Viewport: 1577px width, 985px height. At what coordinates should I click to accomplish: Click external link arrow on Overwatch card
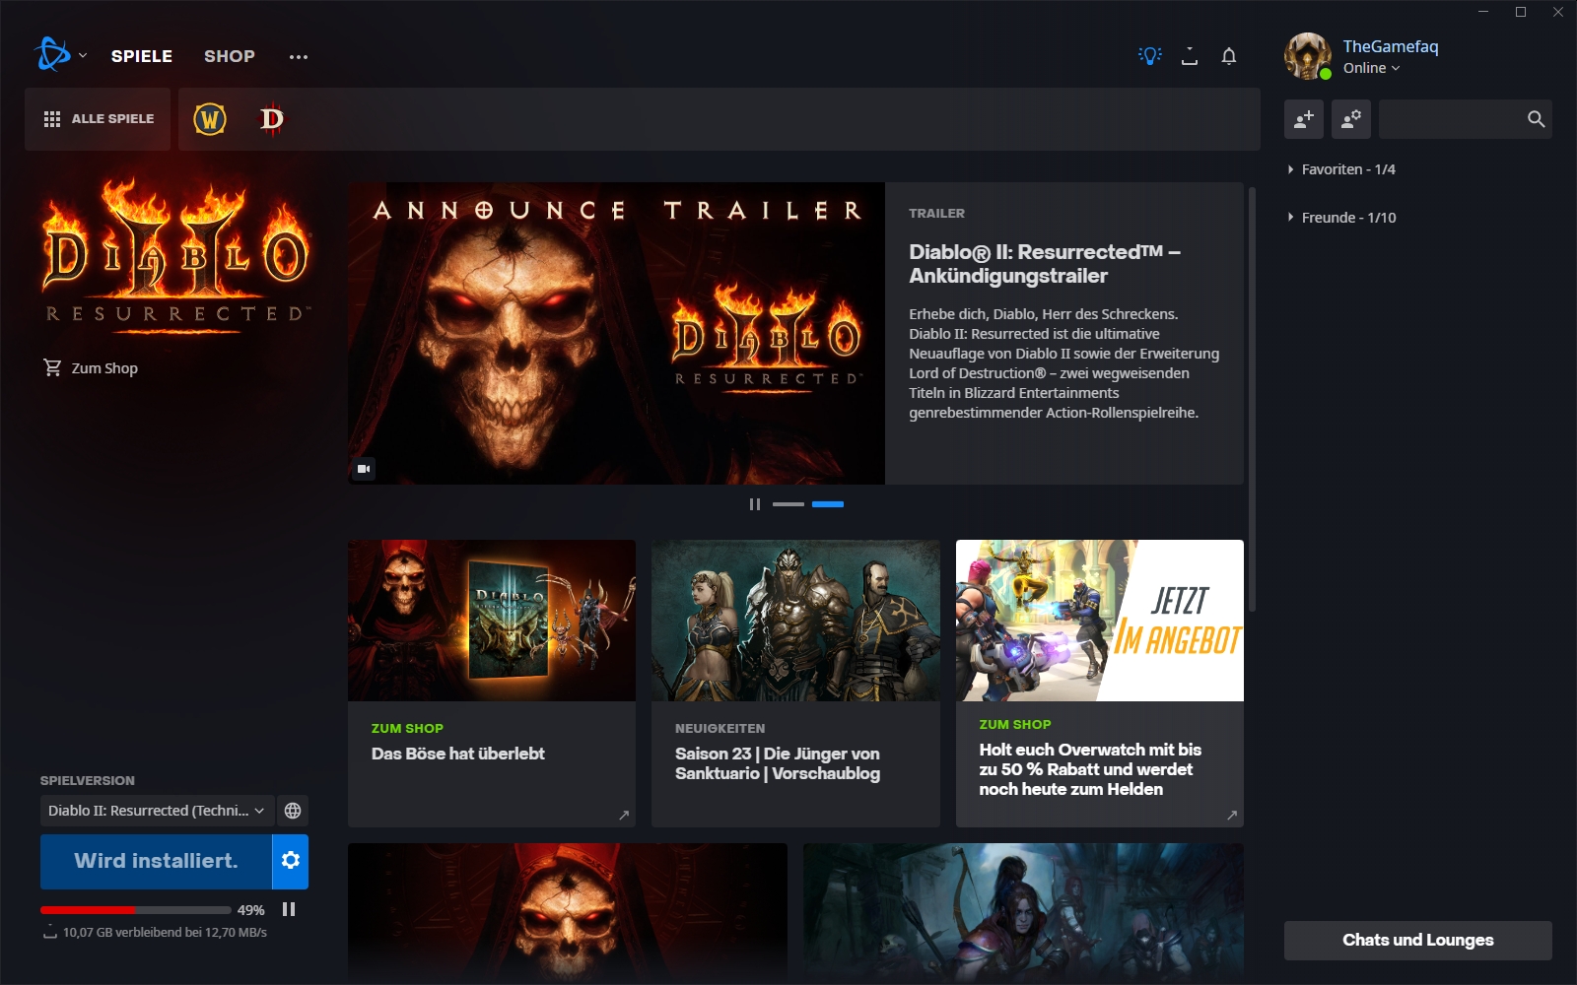point(1232,816)
